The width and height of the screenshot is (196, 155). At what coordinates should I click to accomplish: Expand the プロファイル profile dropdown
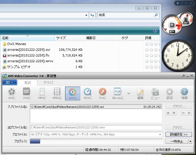click(160, 135)
